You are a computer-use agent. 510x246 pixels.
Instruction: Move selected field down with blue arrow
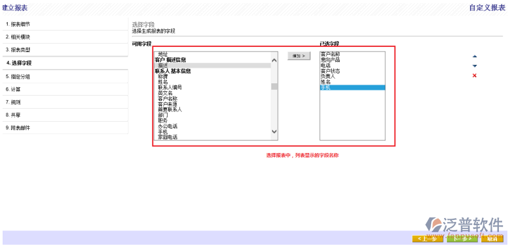pyautogui.click(x=474, y=66)
